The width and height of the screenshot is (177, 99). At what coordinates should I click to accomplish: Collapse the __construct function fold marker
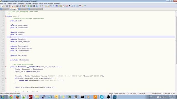click(6, 67)
